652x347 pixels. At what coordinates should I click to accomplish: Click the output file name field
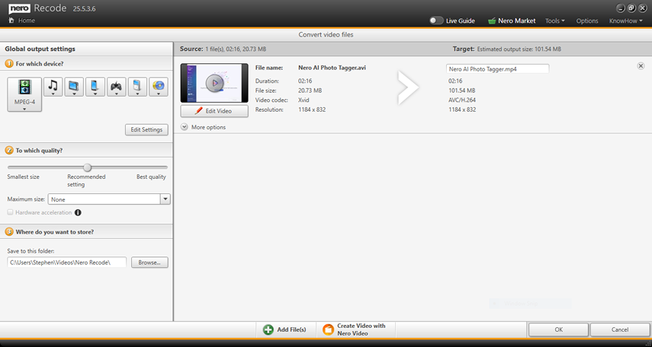point(497,69)
